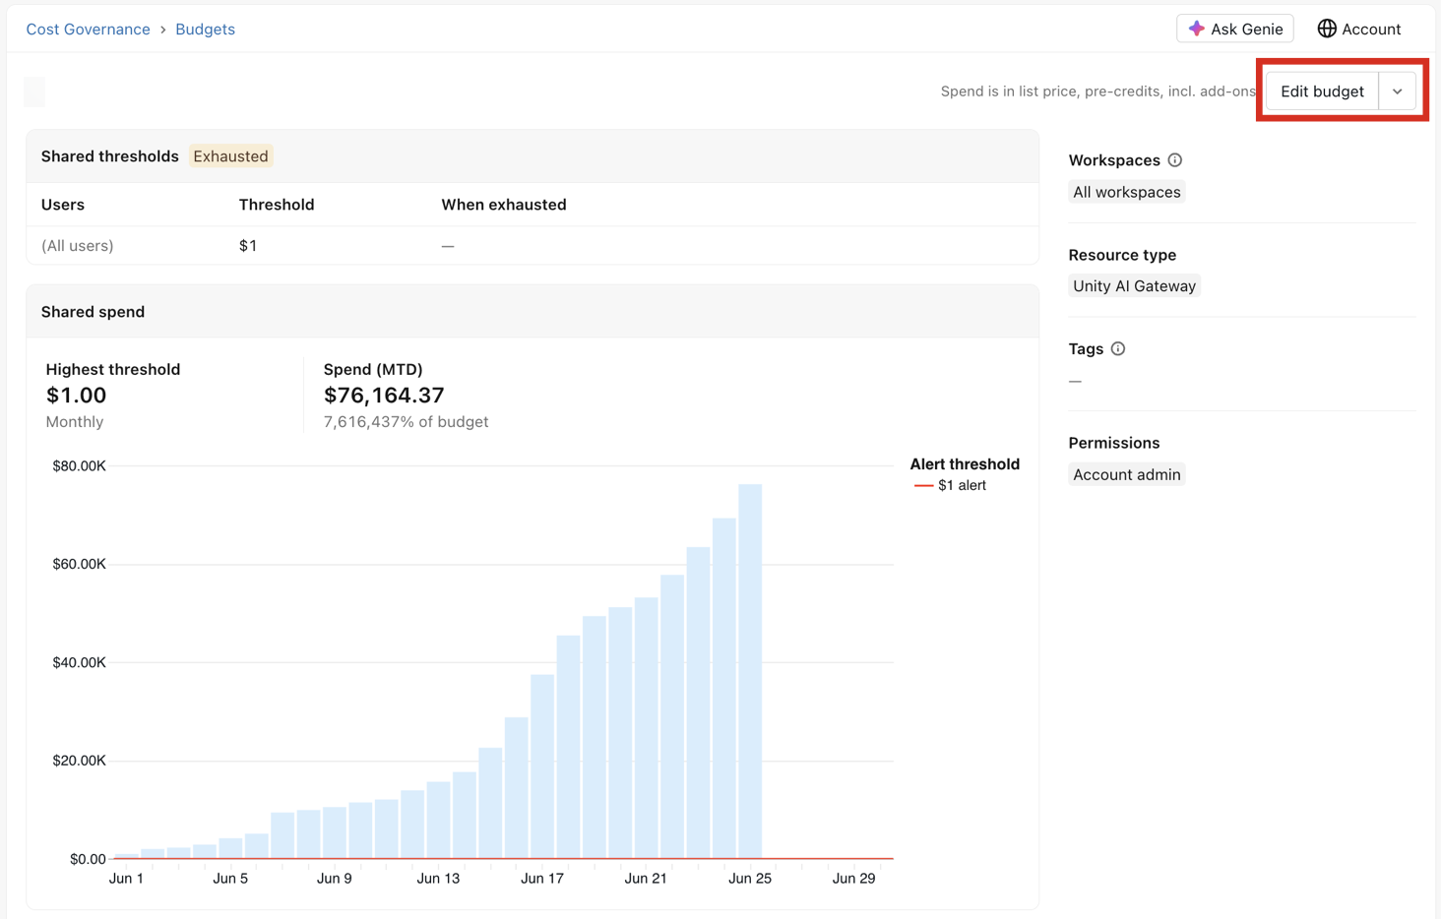Screen dimensions: 1441x919
Task: Click the When exhausted column header
Action: coord(504,205)
